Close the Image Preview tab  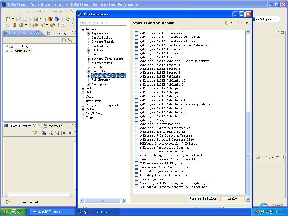[x=35, y=126]
